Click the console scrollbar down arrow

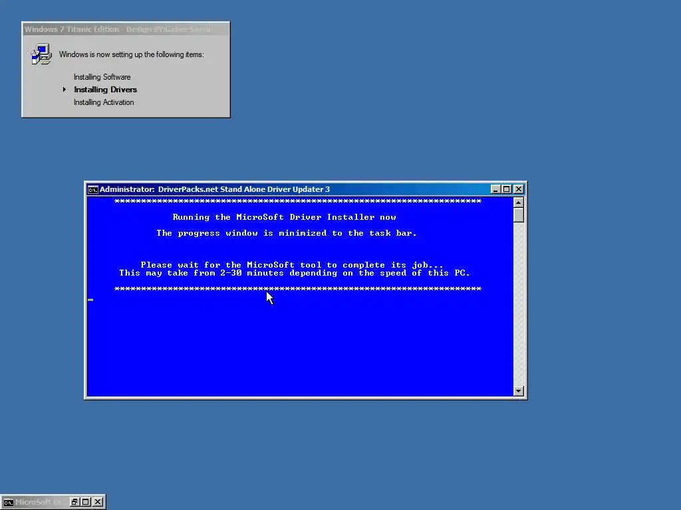518,390
